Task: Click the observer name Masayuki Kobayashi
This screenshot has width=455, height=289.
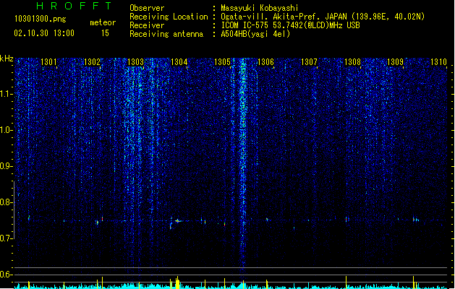Action: coord(260,8)
